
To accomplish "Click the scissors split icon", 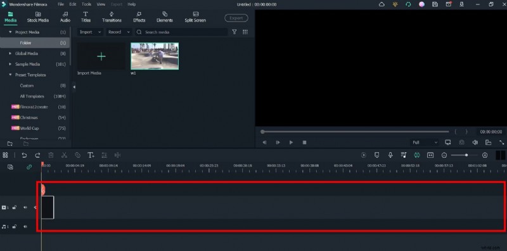I will (x=64, y=155).
